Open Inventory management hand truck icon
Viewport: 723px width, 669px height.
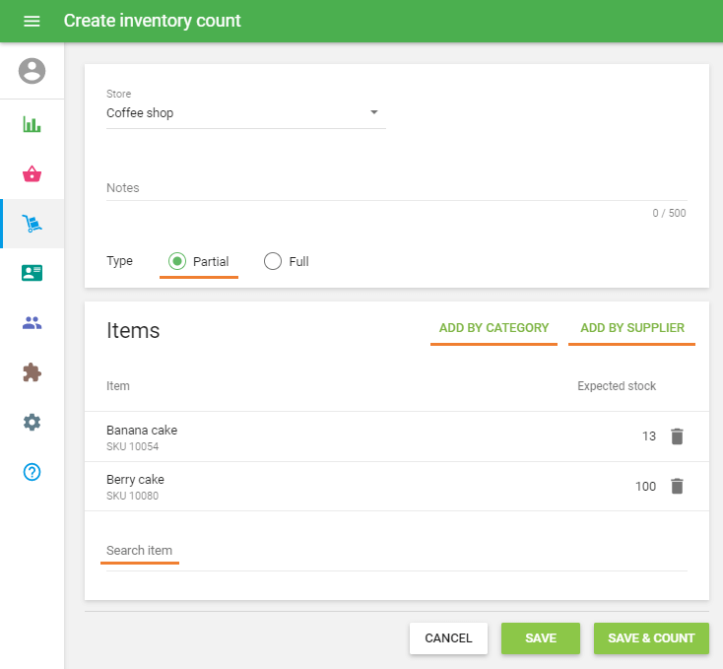[x=33, y=225]
